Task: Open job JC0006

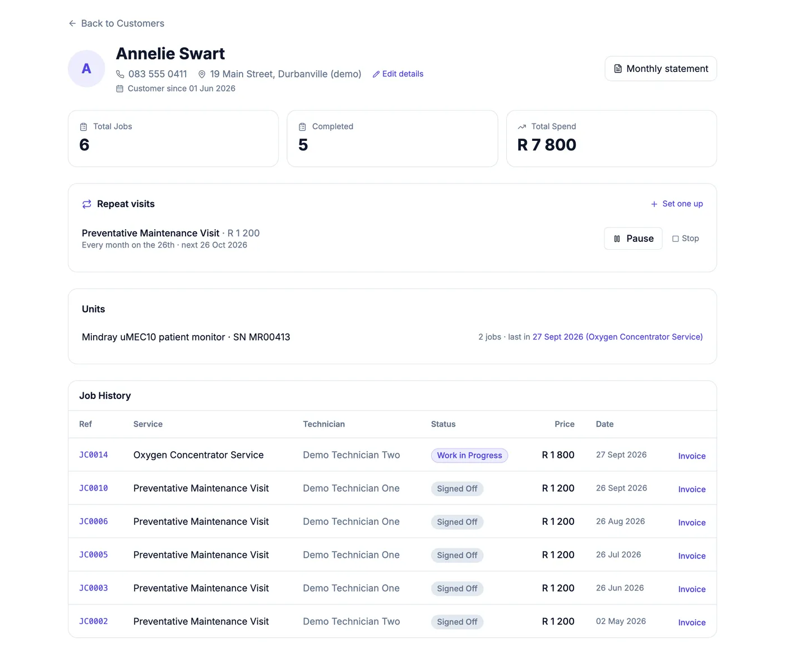Action: [93, 521]
